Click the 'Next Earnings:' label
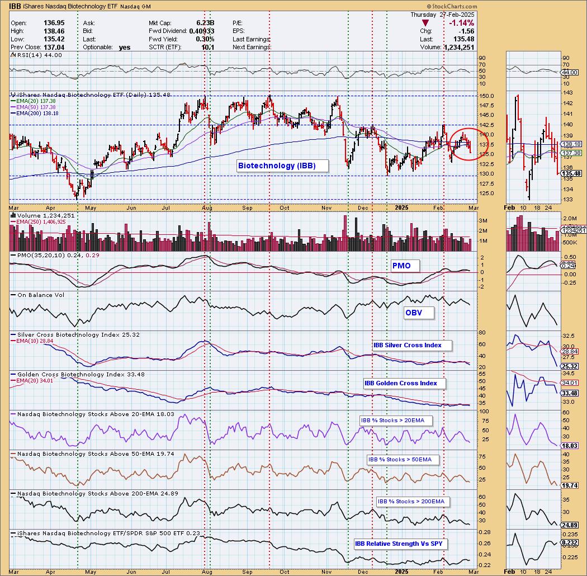 [x=252, y=47]
